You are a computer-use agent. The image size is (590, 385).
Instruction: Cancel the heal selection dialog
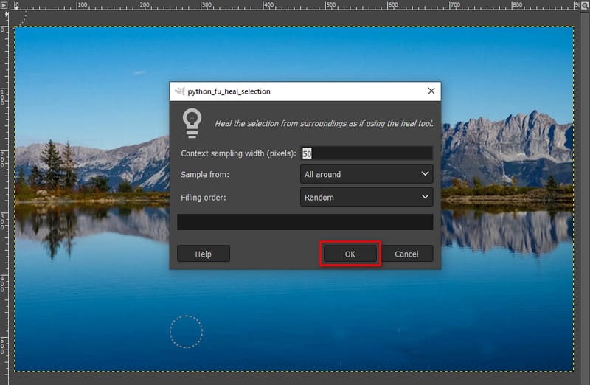click(x=406, y=254)
